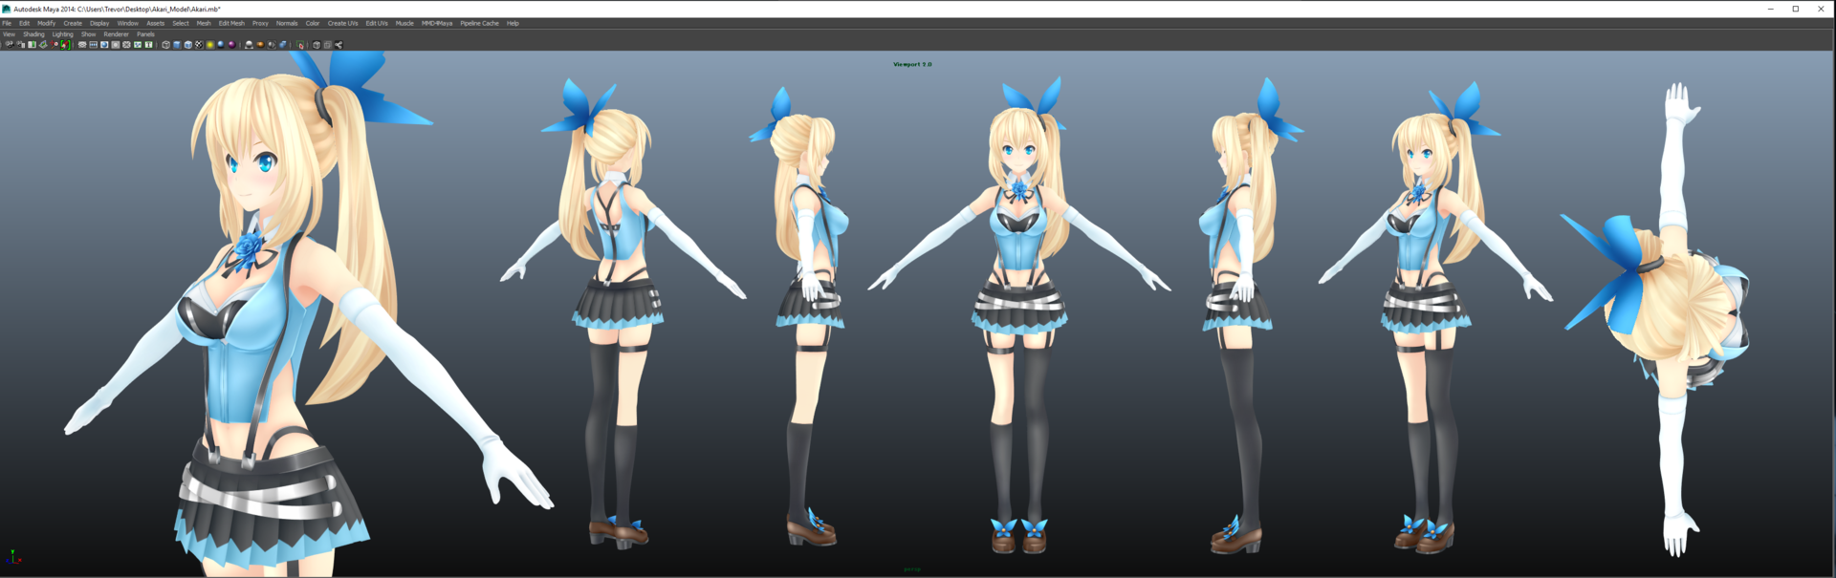
Task: Click the purple sphere toolbar icon
Action: point(231,45)
